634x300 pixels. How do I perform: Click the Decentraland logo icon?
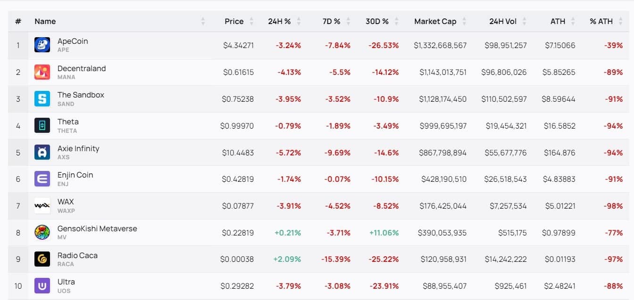42,72
